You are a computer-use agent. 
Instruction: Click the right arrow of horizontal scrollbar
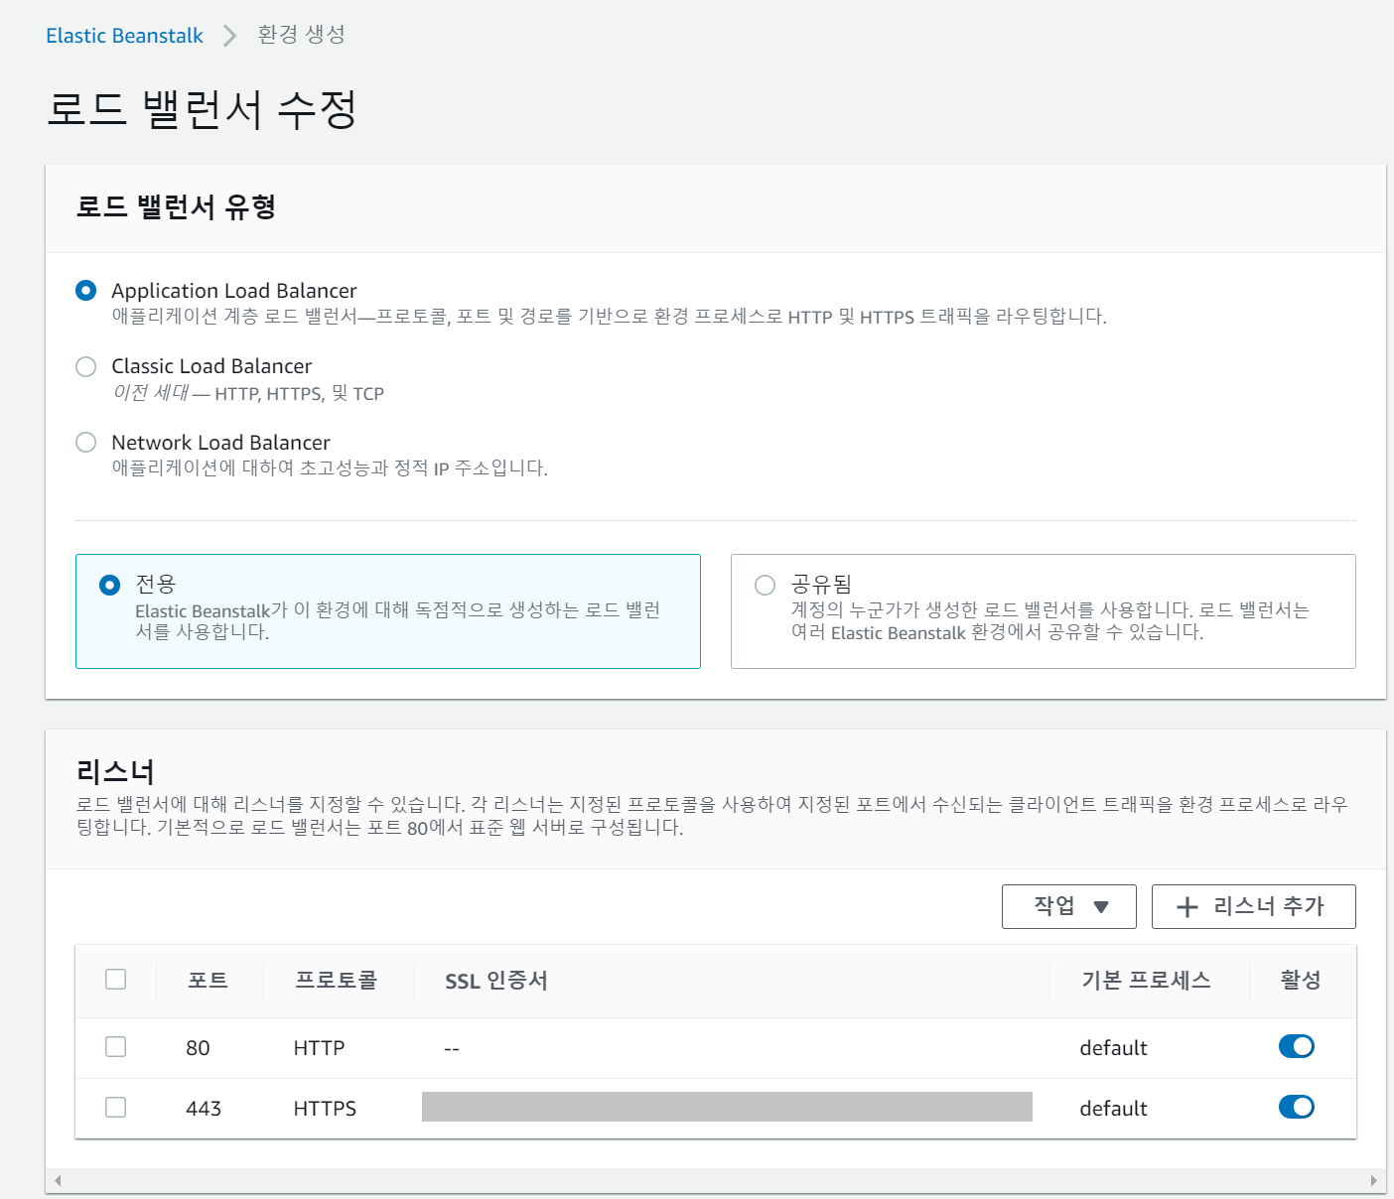1374,1180
